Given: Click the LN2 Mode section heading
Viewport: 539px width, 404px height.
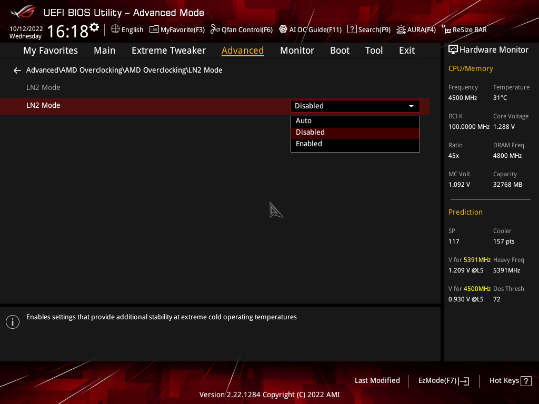Looking at the screenshot, I should (43, 88).
